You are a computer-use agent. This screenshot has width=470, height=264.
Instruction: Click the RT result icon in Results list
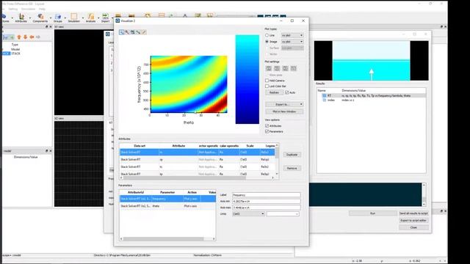pyautogui.click(x=325, y=96)
